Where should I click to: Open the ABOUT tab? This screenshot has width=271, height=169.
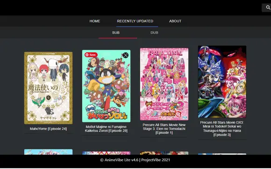[x=175, y=21]
